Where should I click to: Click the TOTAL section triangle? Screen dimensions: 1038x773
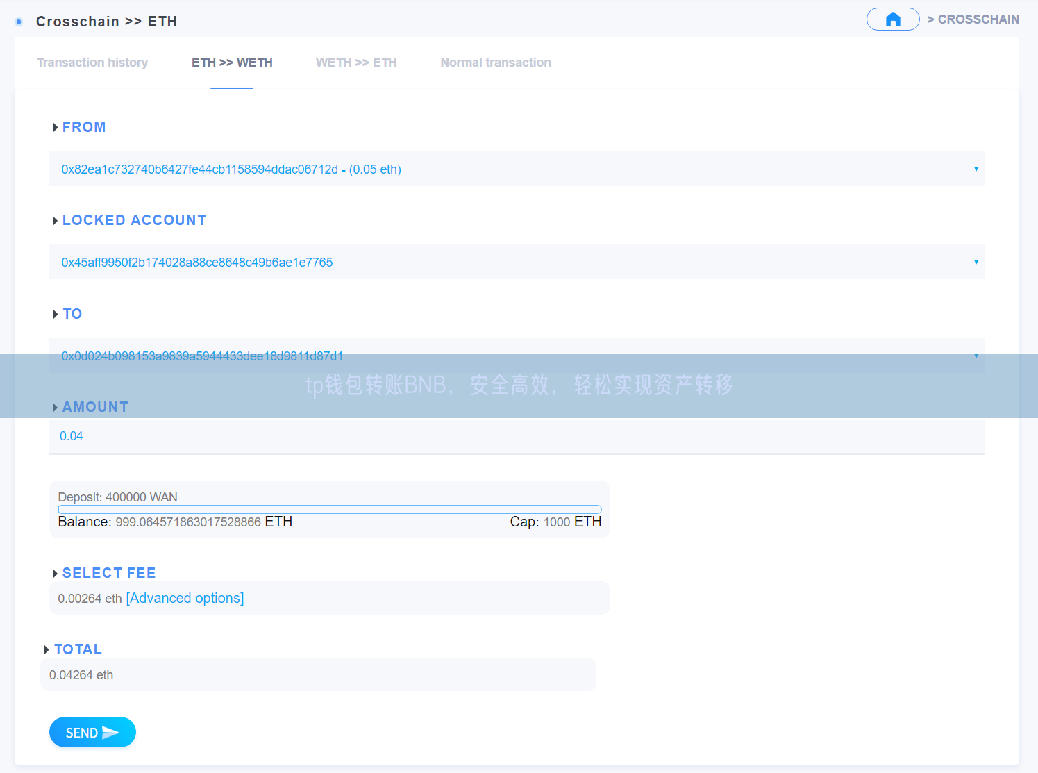[47, 649]
